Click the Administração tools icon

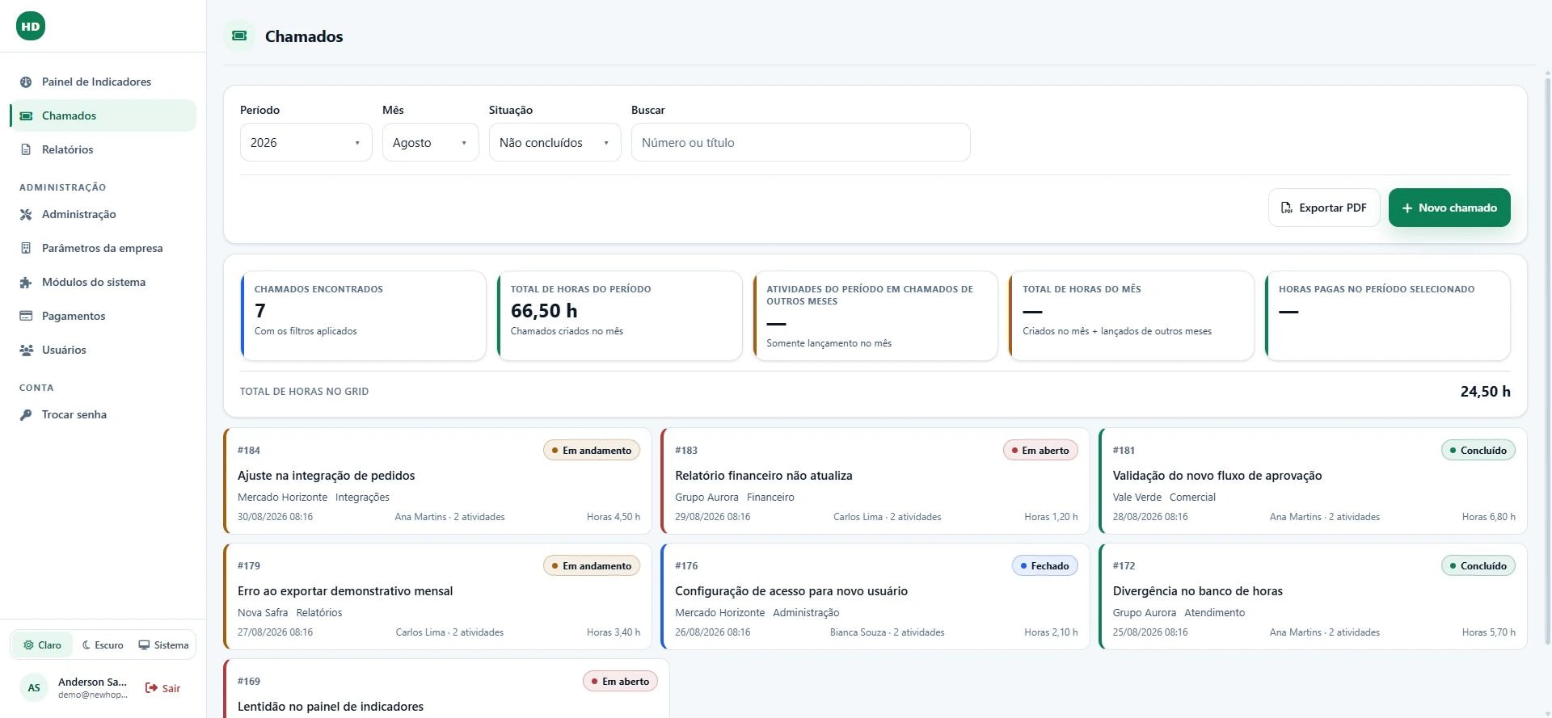[26, 214]
